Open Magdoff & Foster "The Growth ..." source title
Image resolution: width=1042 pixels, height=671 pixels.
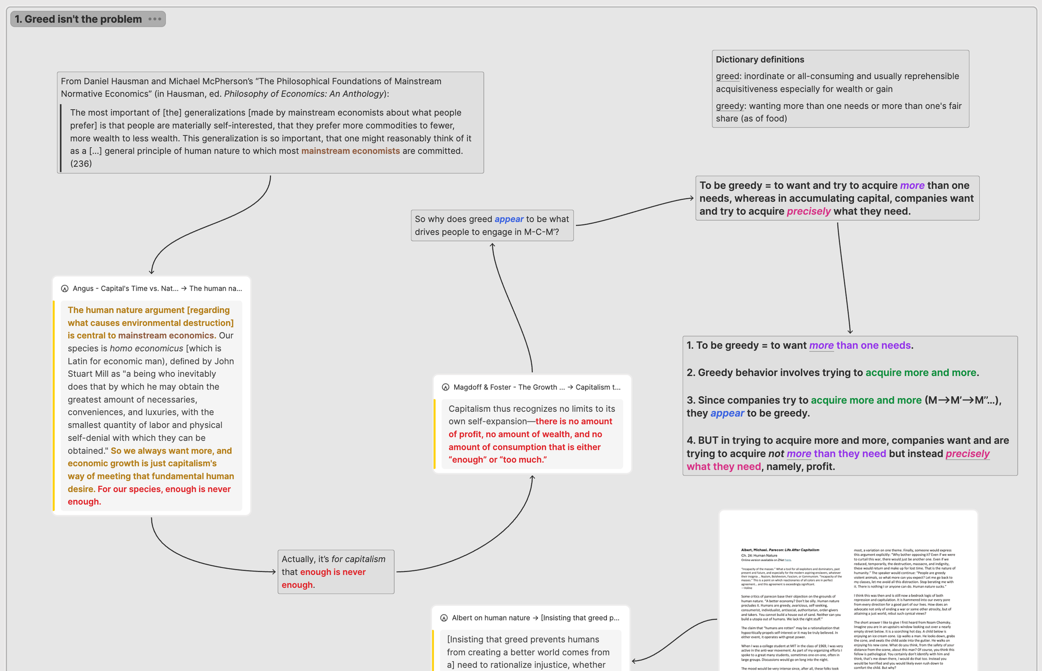508,387
